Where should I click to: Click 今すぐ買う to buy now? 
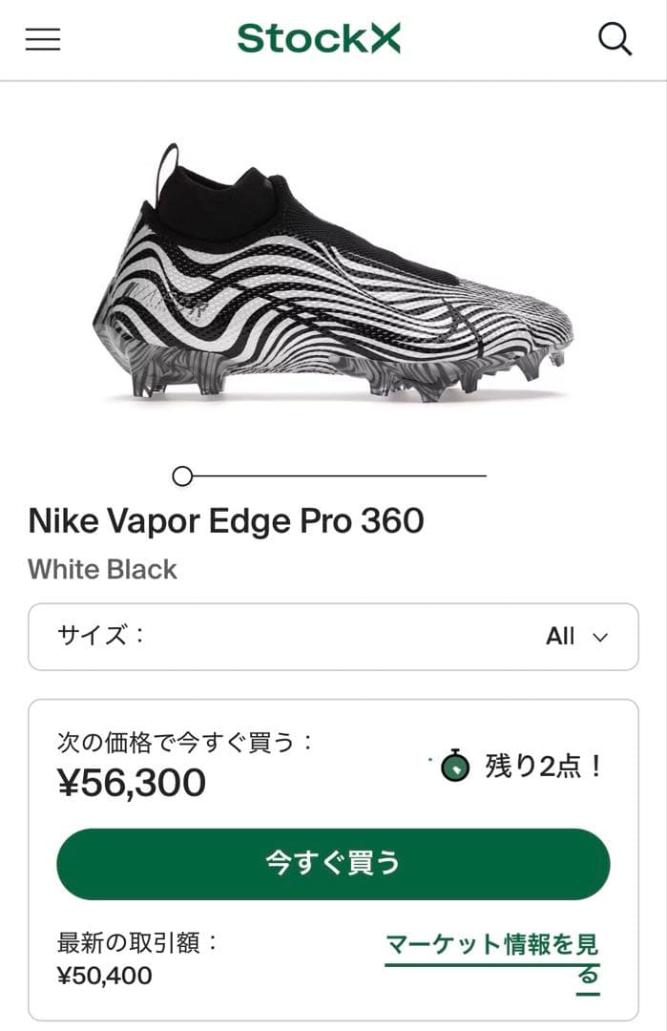click(x=333, y=862)
